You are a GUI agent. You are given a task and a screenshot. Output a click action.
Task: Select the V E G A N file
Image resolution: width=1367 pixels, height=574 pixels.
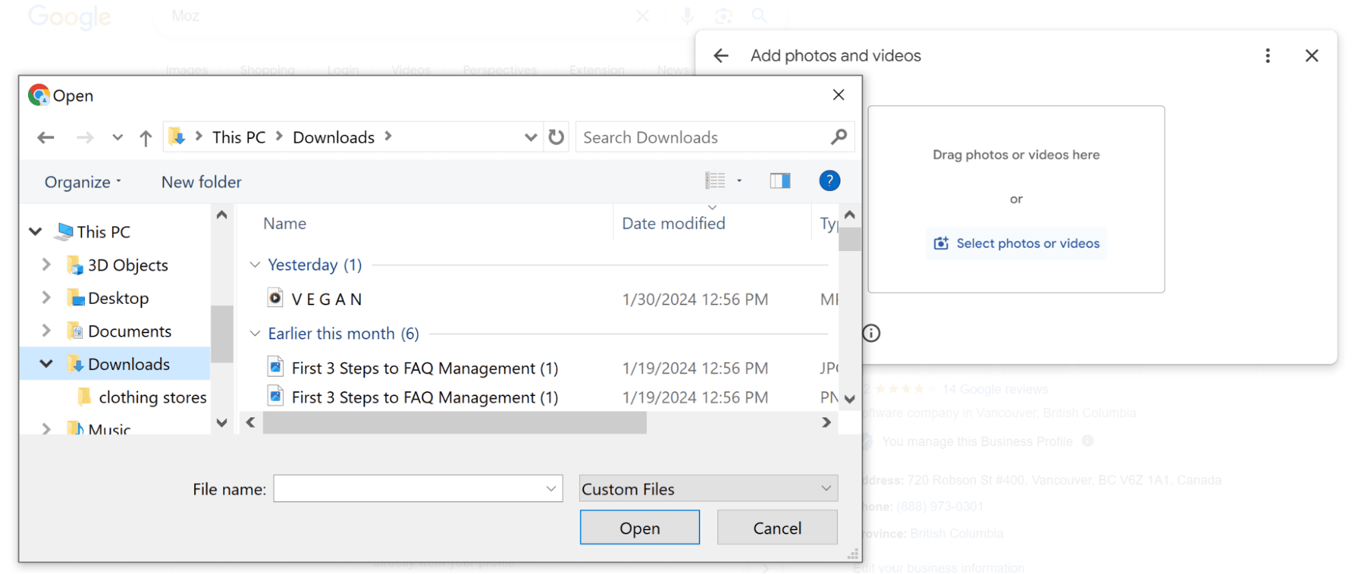(x=326, y=300)
